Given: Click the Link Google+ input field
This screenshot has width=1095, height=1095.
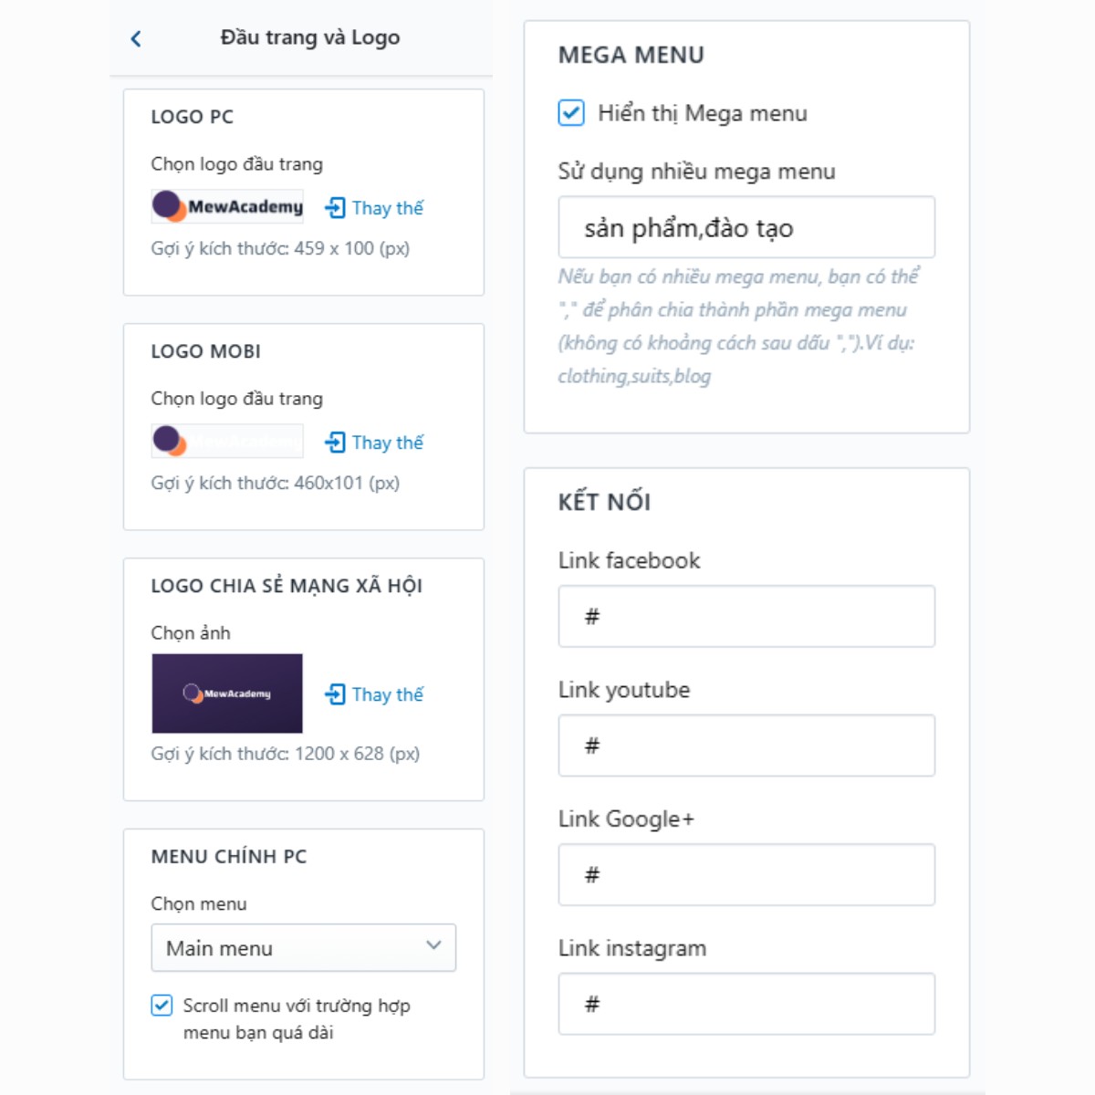Looking at the screenshot, I should 746,875.
